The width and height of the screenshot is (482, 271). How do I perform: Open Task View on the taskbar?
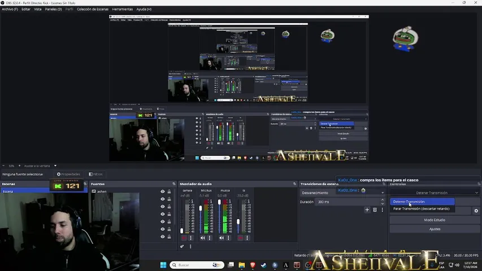(231, 265)
